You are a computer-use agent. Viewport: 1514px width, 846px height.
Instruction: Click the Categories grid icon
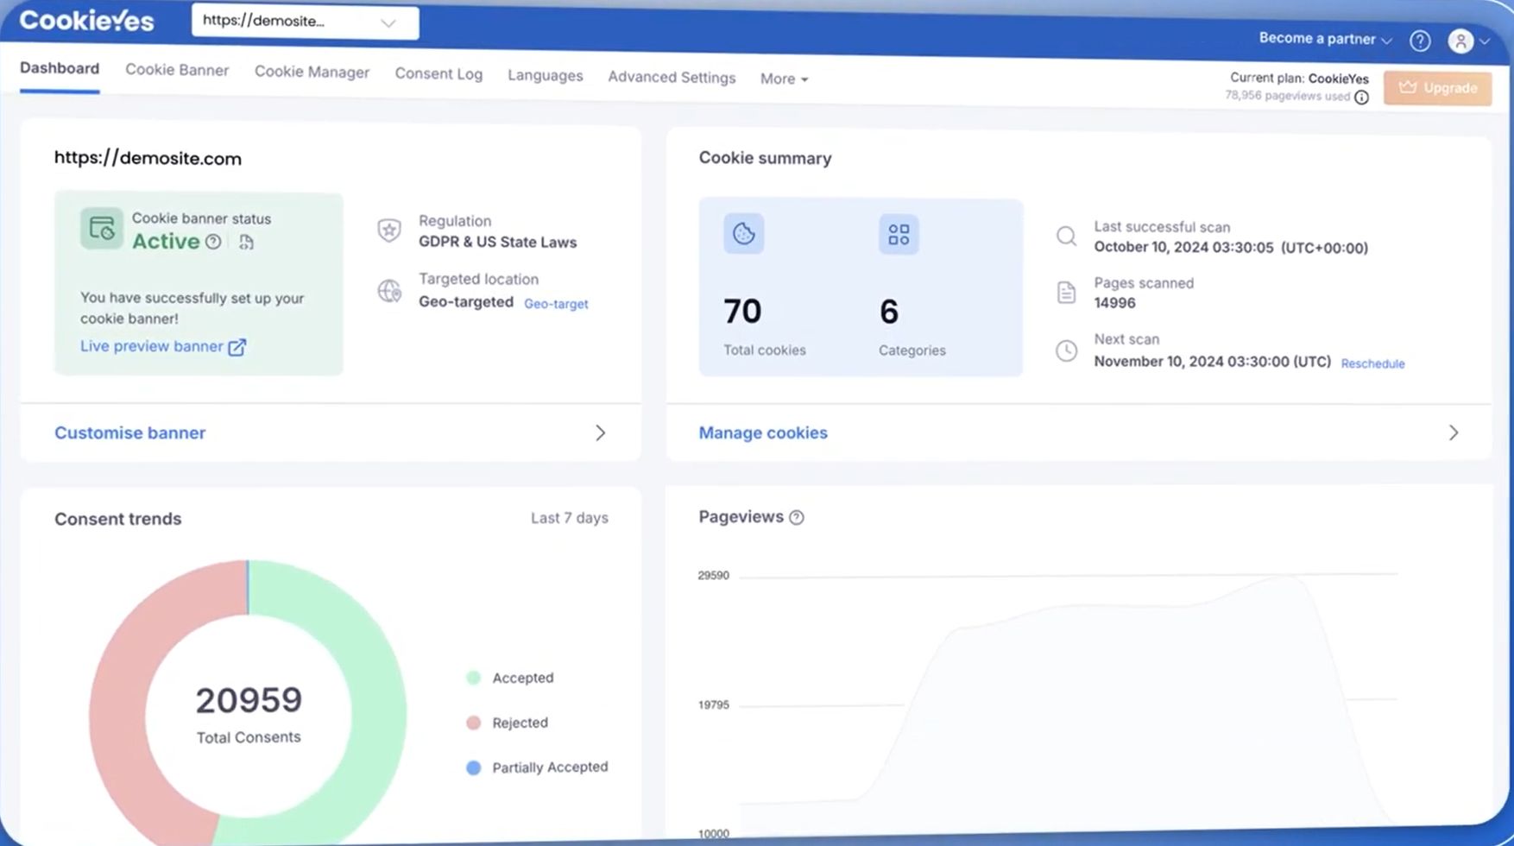click(899, 234)
